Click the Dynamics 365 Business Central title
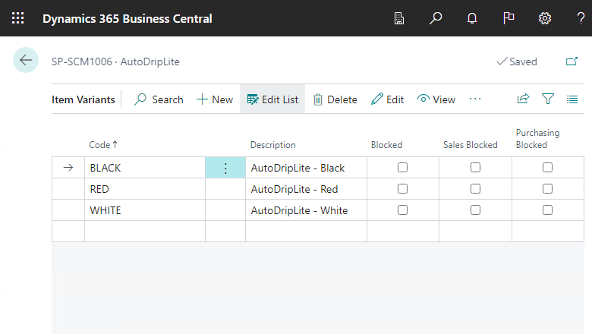Screen dimensions: 592x334 pos(128,18)
